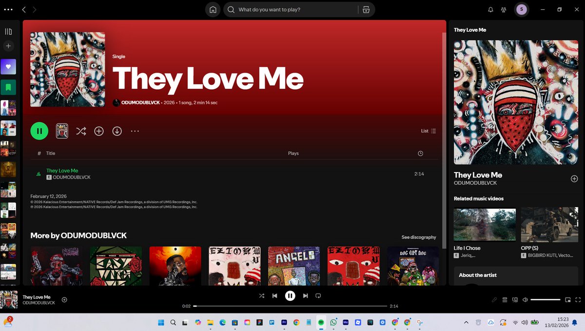Open the mini player icon
This screenshot has height=331, width=585.
568,300
